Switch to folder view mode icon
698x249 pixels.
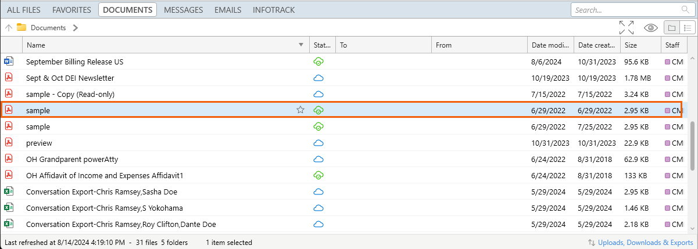(x=671, y=27)
